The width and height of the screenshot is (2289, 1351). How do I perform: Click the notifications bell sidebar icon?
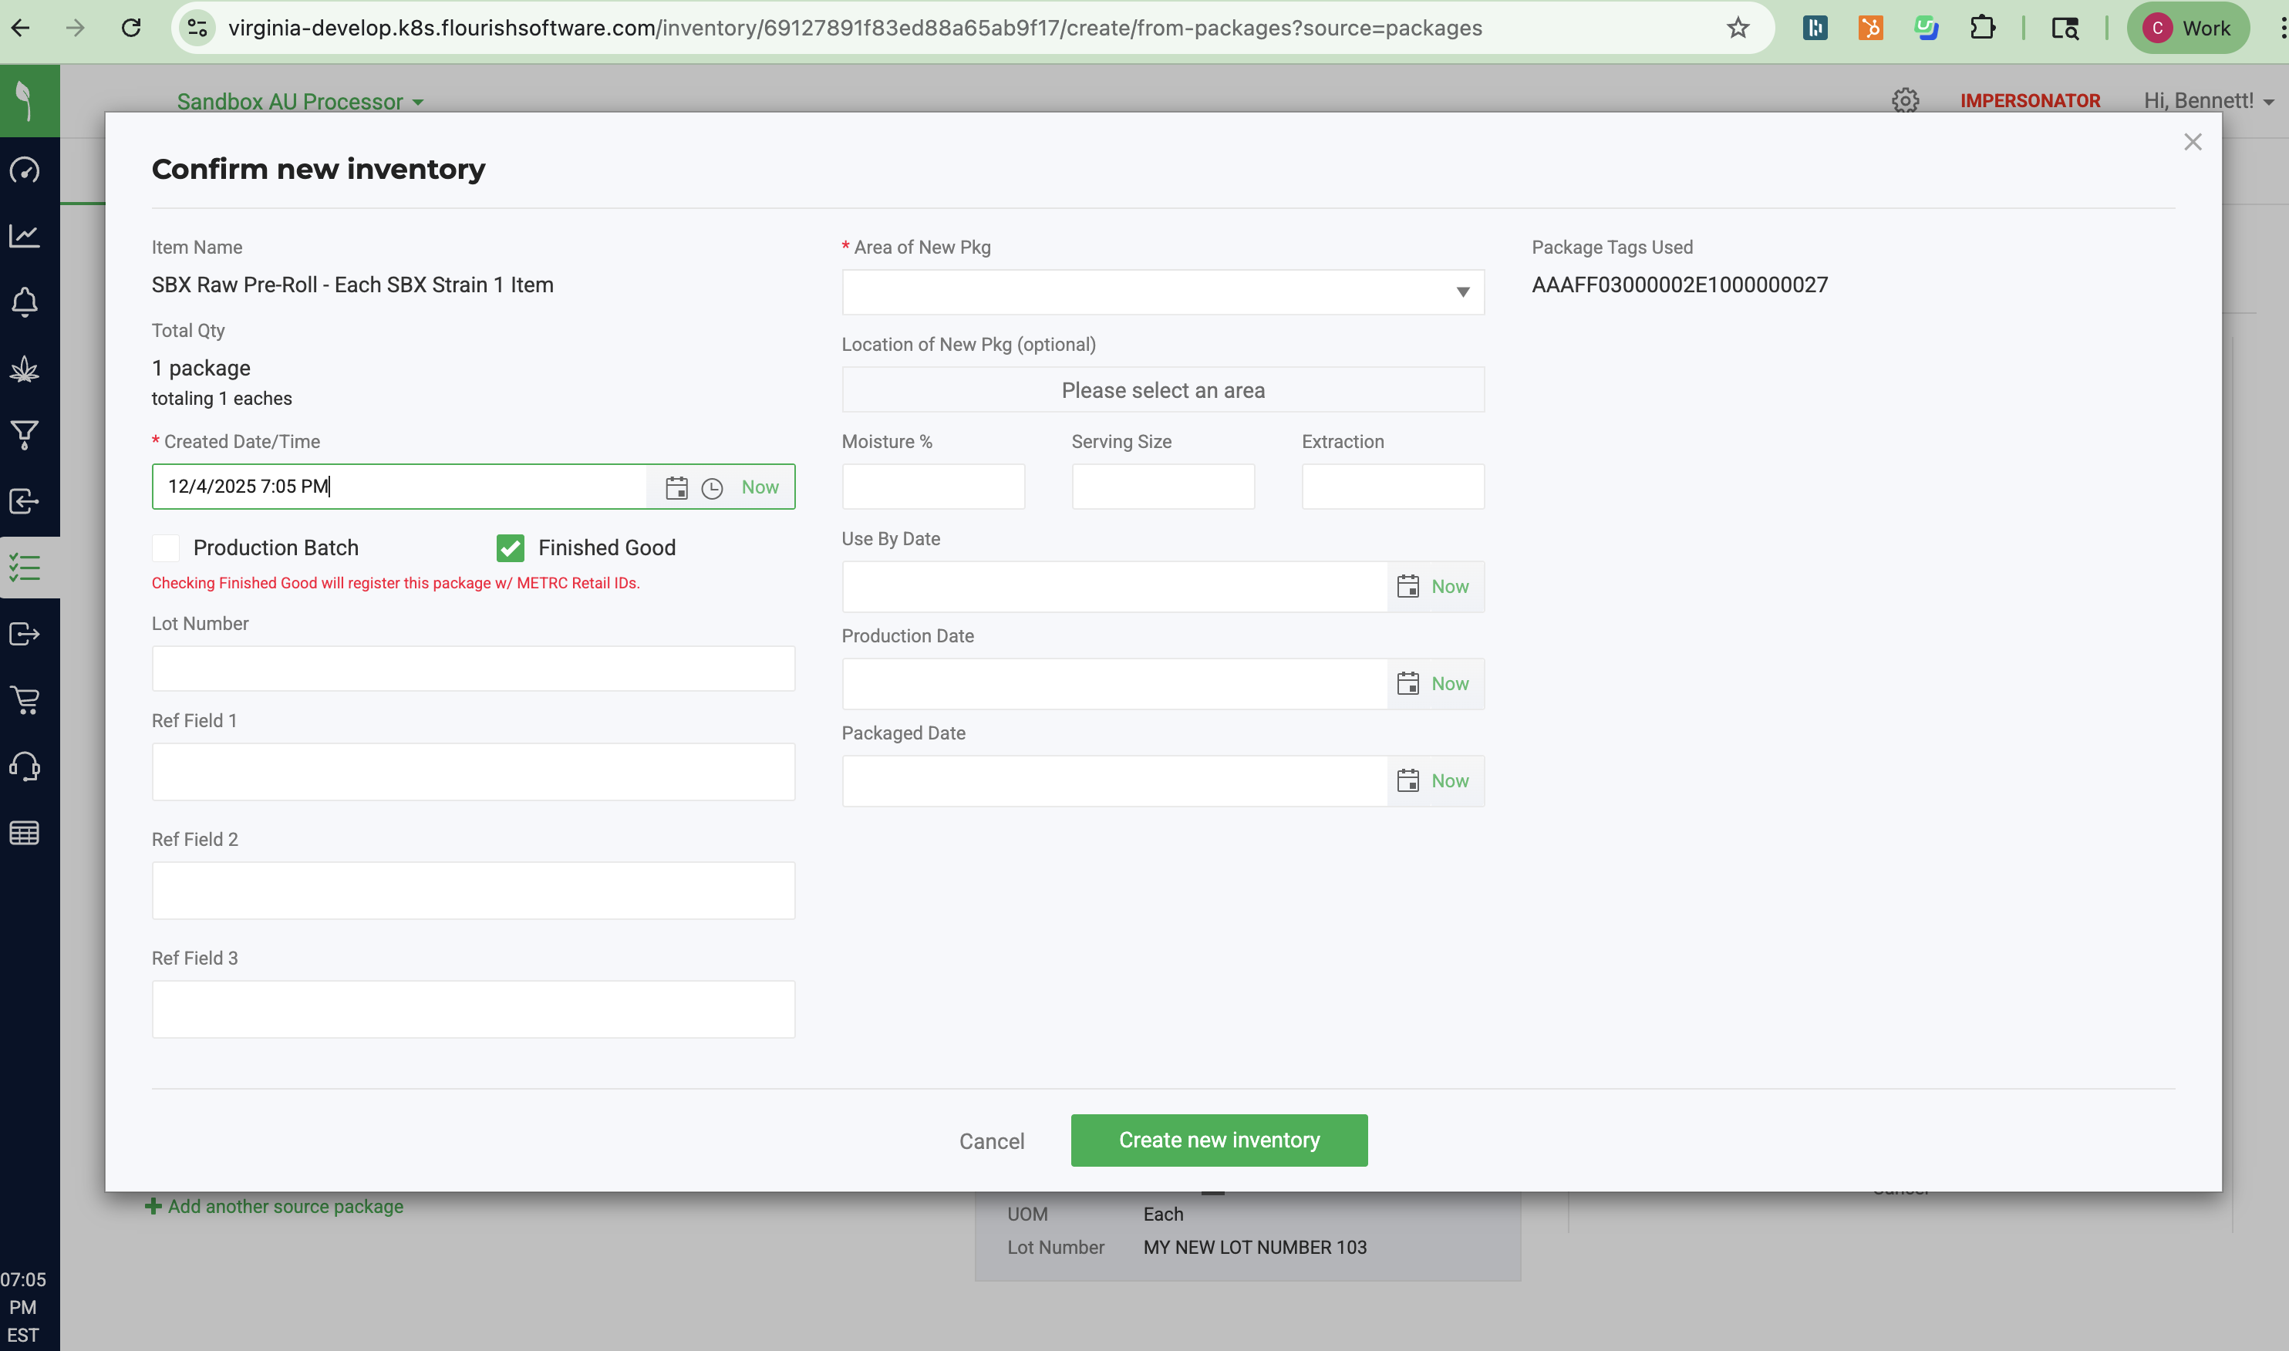point(25,302)
